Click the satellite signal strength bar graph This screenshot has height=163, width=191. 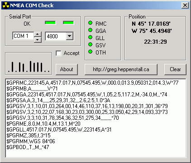(x=29, y=63)
